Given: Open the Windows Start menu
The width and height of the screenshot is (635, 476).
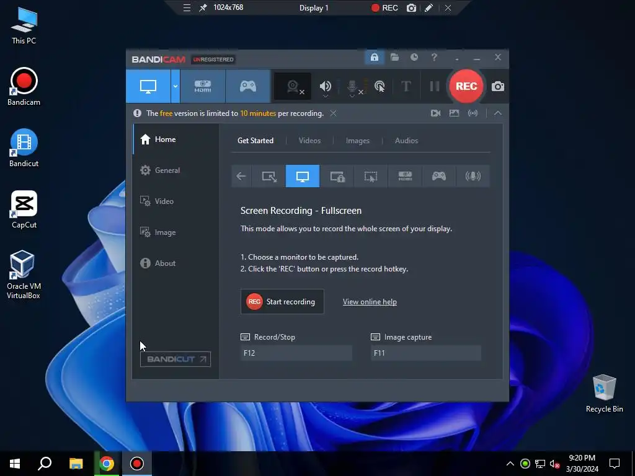Looking at the screenshot, I should coord(15,464).
